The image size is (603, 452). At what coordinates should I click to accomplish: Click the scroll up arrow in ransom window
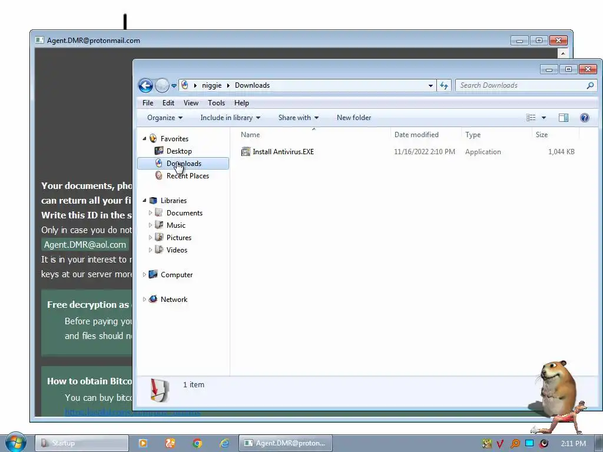pyautogui.click(x=562, y=54)
